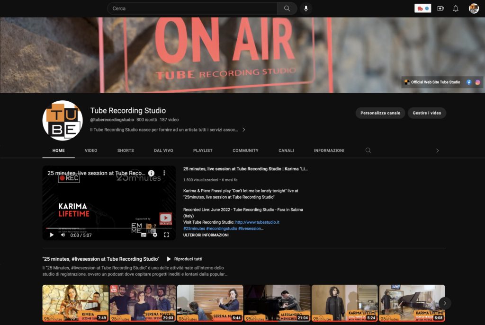The image size is (485, 325).
Task: Open the INFORMAZIONI tab
Action: [329, 150]
